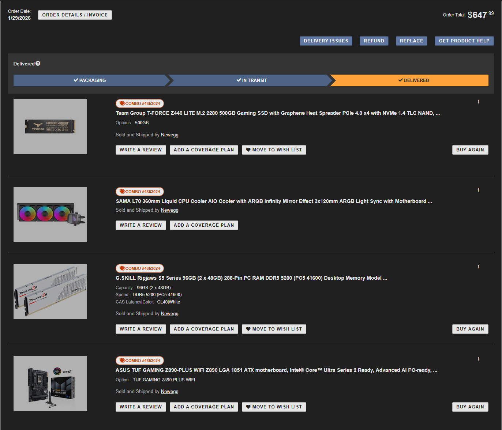The height and width of the screenshot is (430, 502).
Task: Select the Packaging progress step
Action: (90, 80)
